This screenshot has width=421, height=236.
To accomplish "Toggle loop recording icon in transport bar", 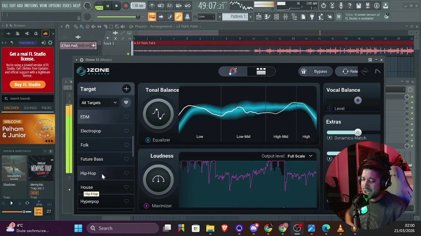I will coord(187,6).
